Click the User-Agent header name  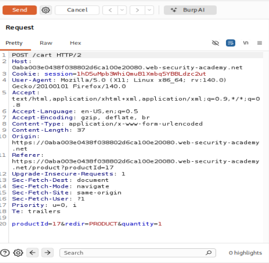pos(32,80)
